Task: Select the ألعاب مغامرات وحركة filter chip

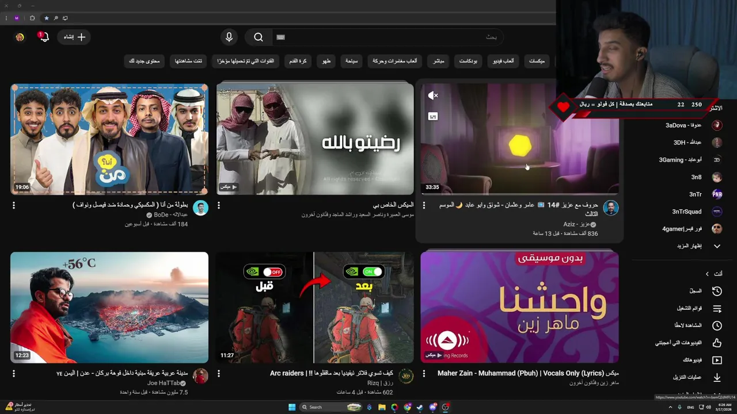Action: [x=394, y=61]
